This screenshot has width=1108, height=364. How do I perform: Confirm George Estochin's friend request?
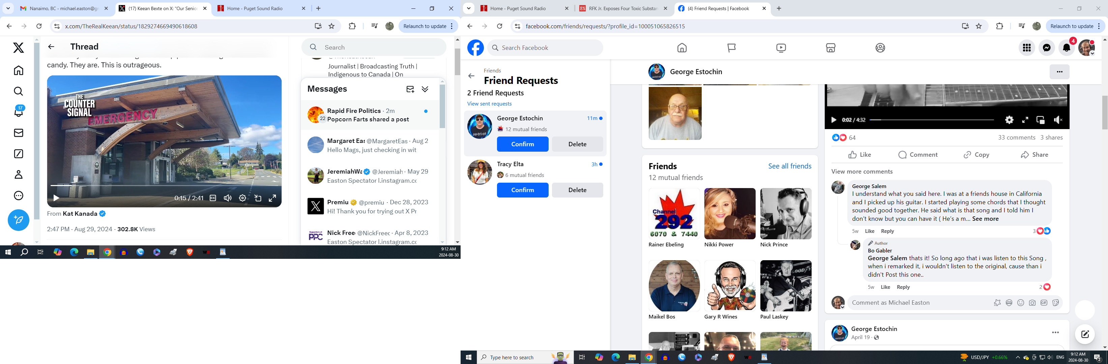522,144
